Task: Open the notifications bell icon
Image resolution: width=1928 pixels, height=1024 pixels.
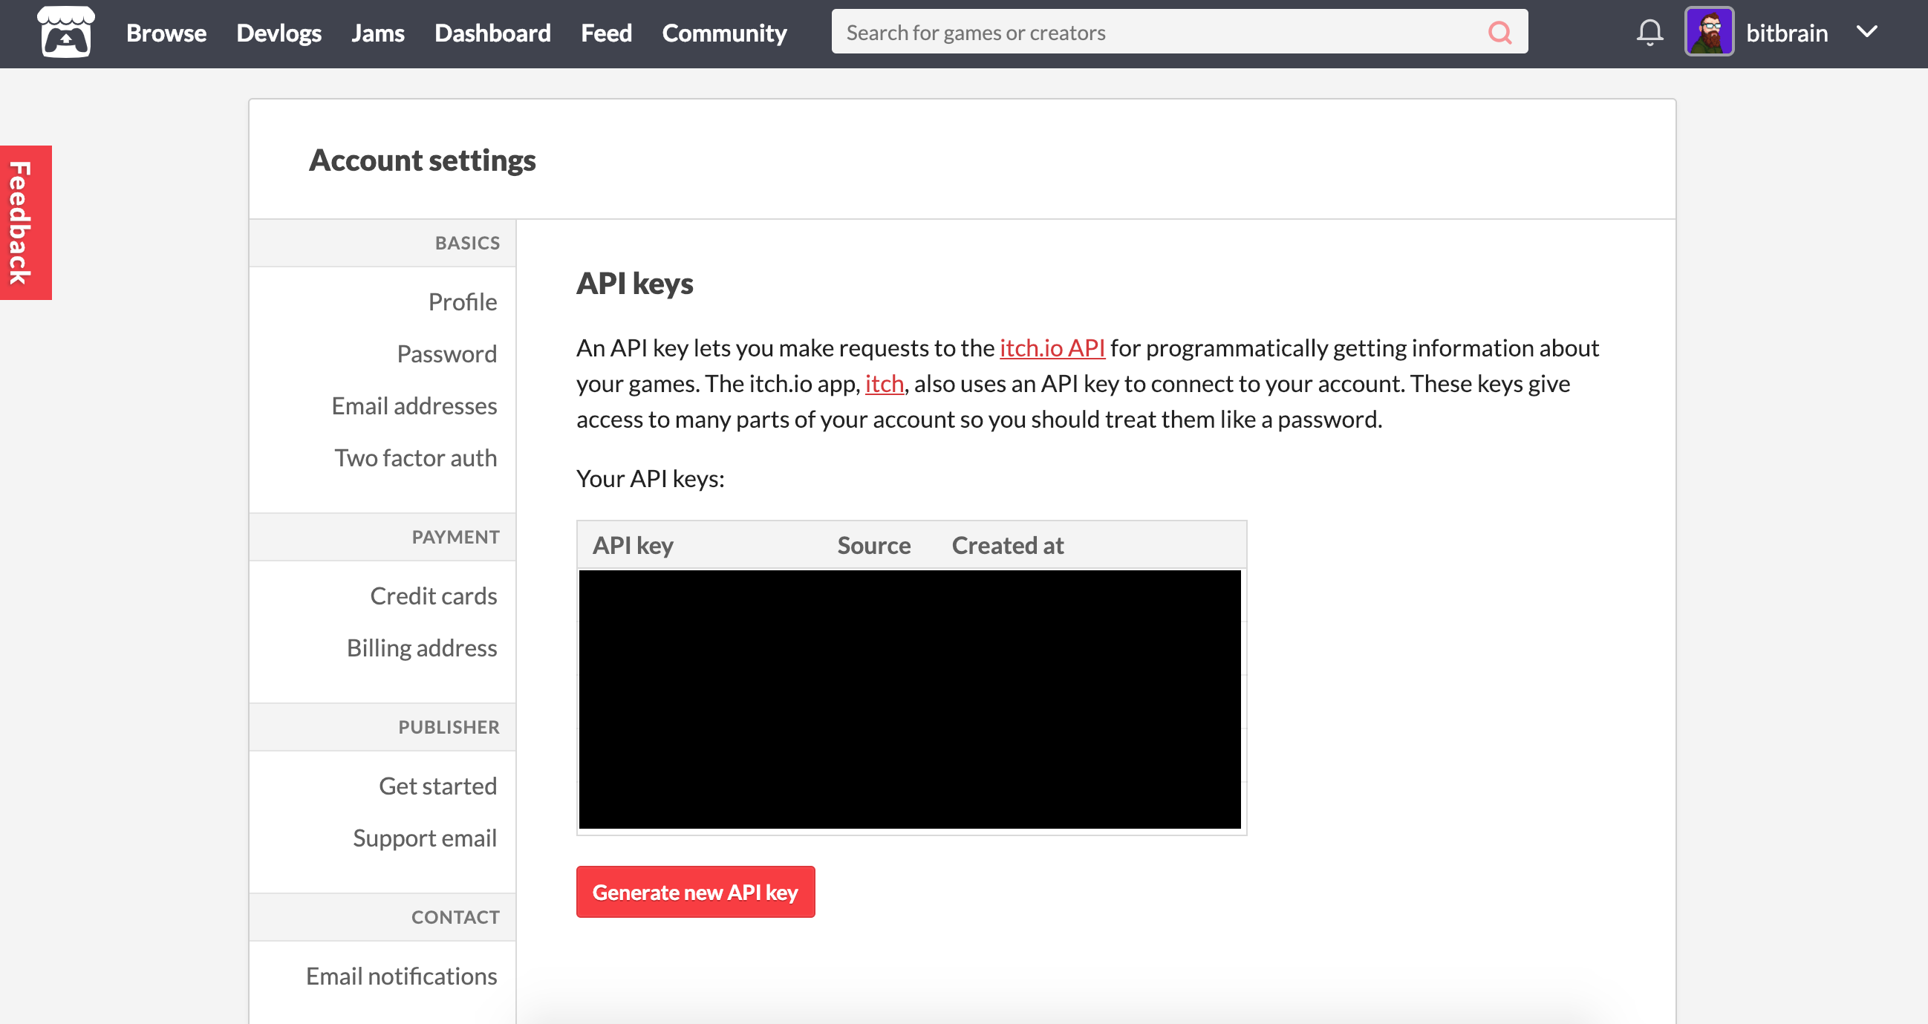Action: (x=1647, y=33)
